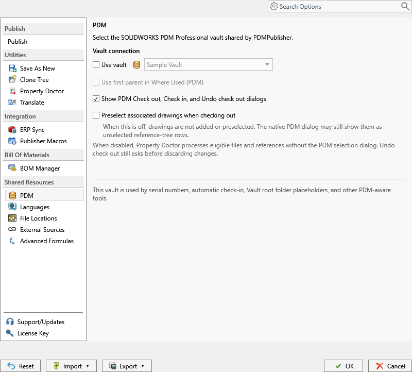Open File Locations settings

pos(38,218)
